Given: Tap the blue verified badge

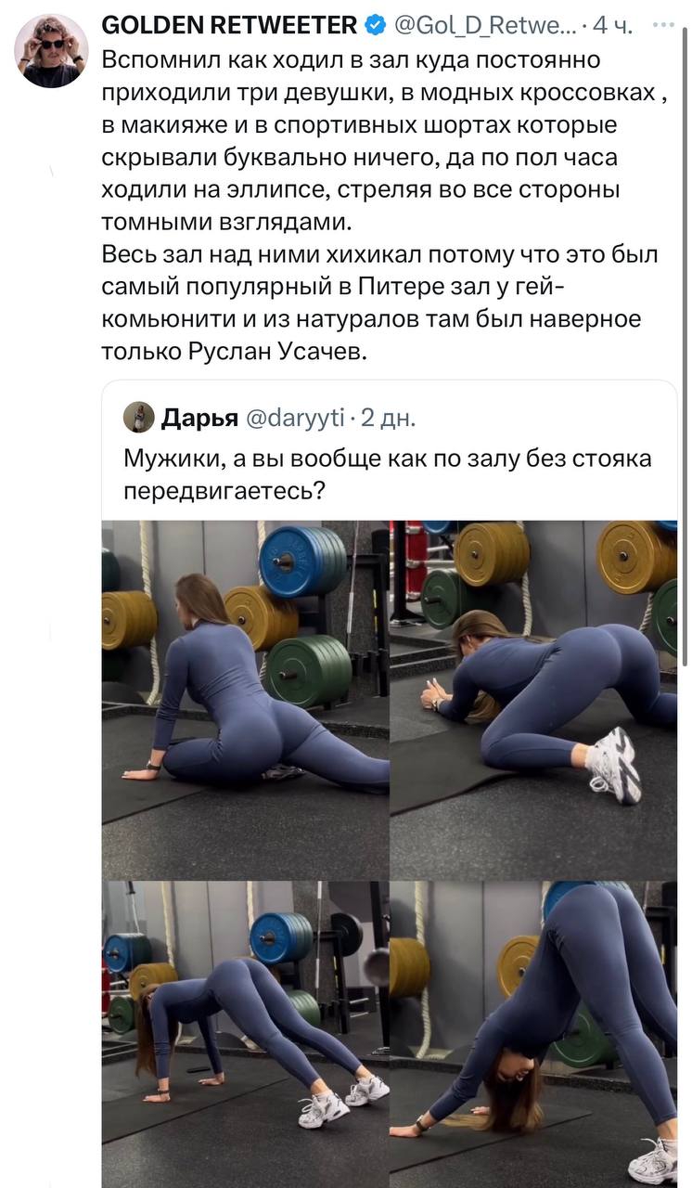Looking at the screenshot, I should coord(376,26).
